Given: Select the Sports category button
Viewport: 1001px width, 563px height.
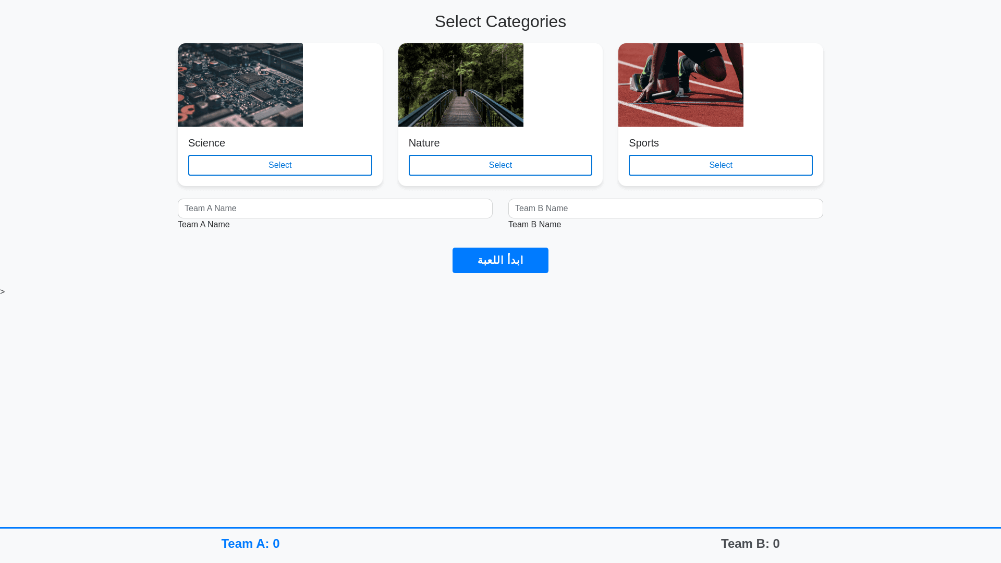Looking at the screenshot, I should [721, 165].
